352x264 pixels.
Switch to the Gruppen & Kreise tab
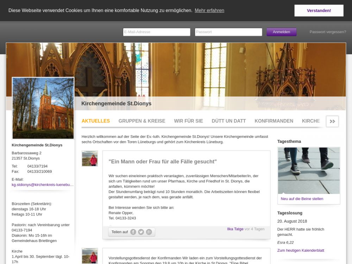coord(142,121)
